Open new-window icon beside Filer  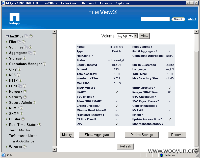pos(19,42)
